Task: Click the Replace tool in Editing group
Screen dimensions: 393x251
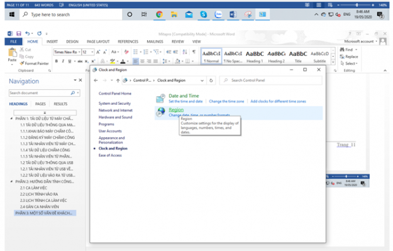Action: pyautogui.click(x=351, y=56)
